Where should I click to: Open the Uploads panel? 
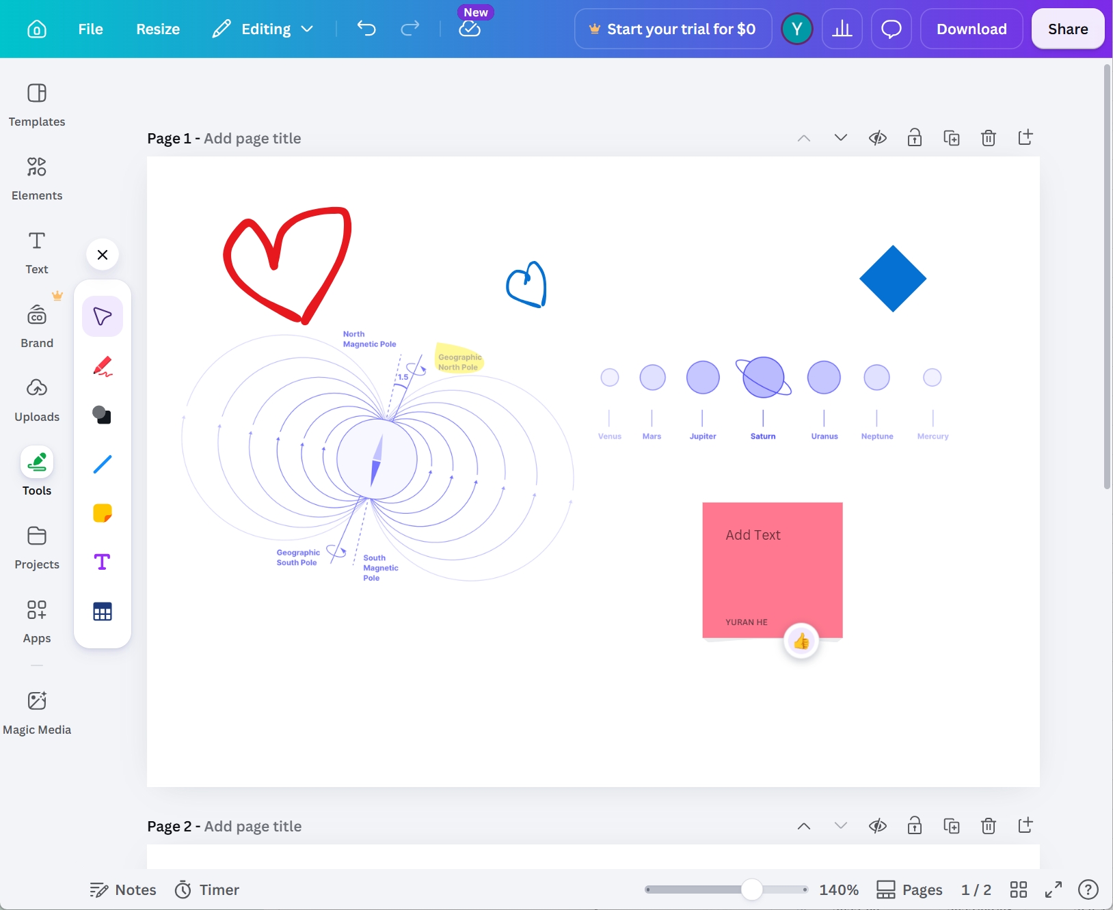[37, 400]
